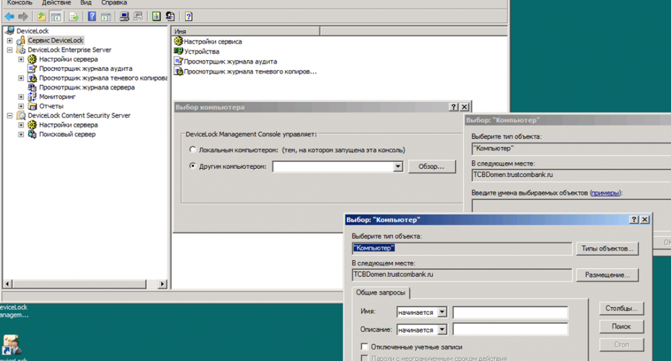The image size is (671, 361).
Task: Click the Столбцы... button
Action: (621, 309)
